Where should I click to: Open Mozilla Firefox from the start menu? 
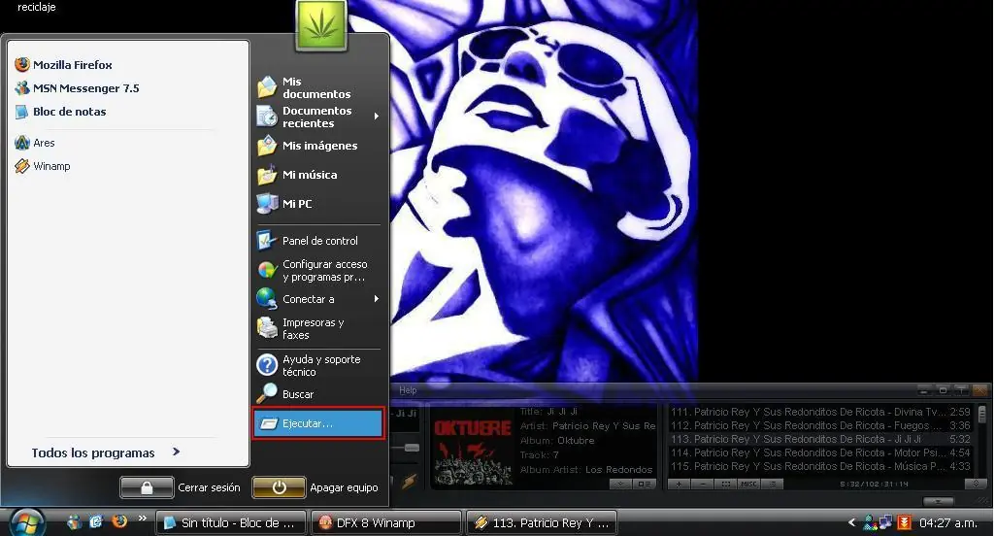(63, 65)
